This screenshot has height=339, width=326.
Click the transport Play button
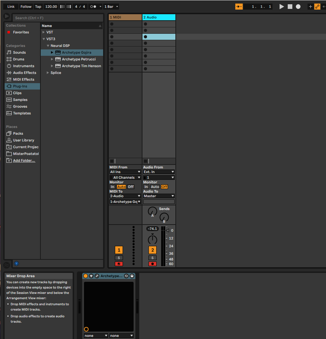(x=281, y=7)
